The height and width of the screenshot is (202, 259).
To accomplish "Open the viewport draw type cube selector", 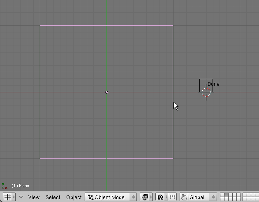I will tap(146, 197).
